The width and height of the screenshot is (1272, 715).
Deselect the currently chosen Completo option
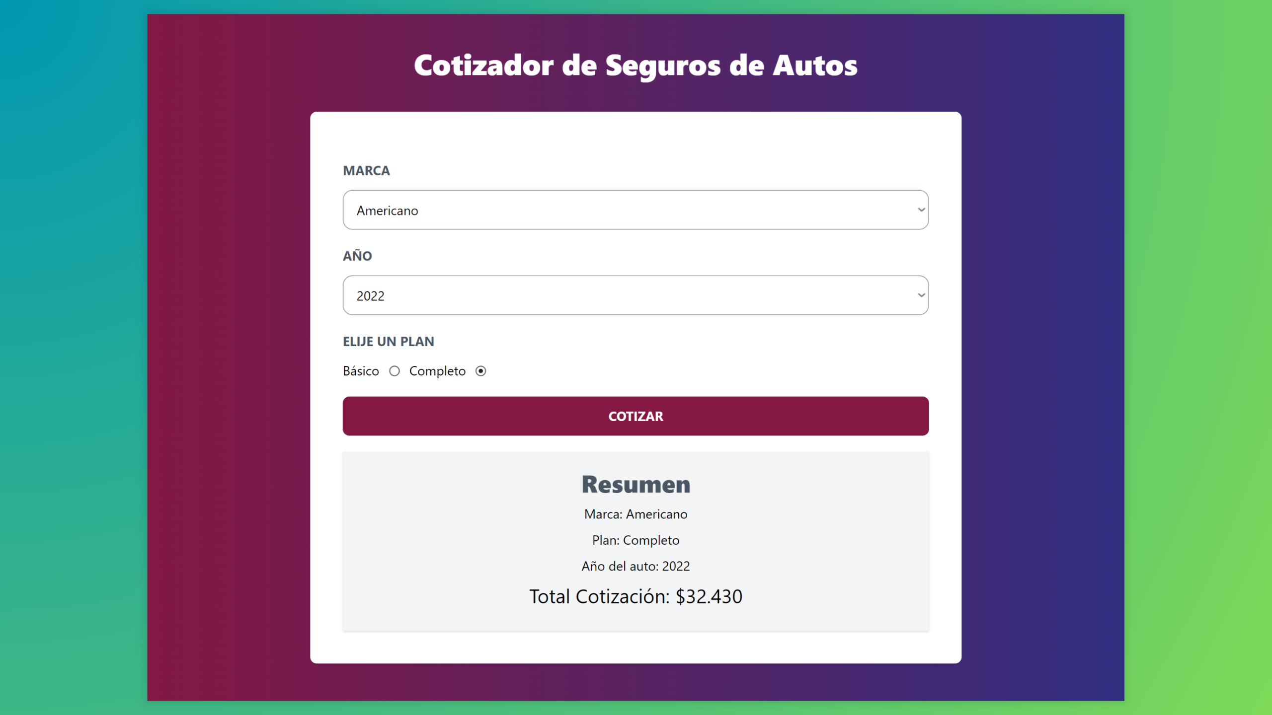(x=480, y=371)
